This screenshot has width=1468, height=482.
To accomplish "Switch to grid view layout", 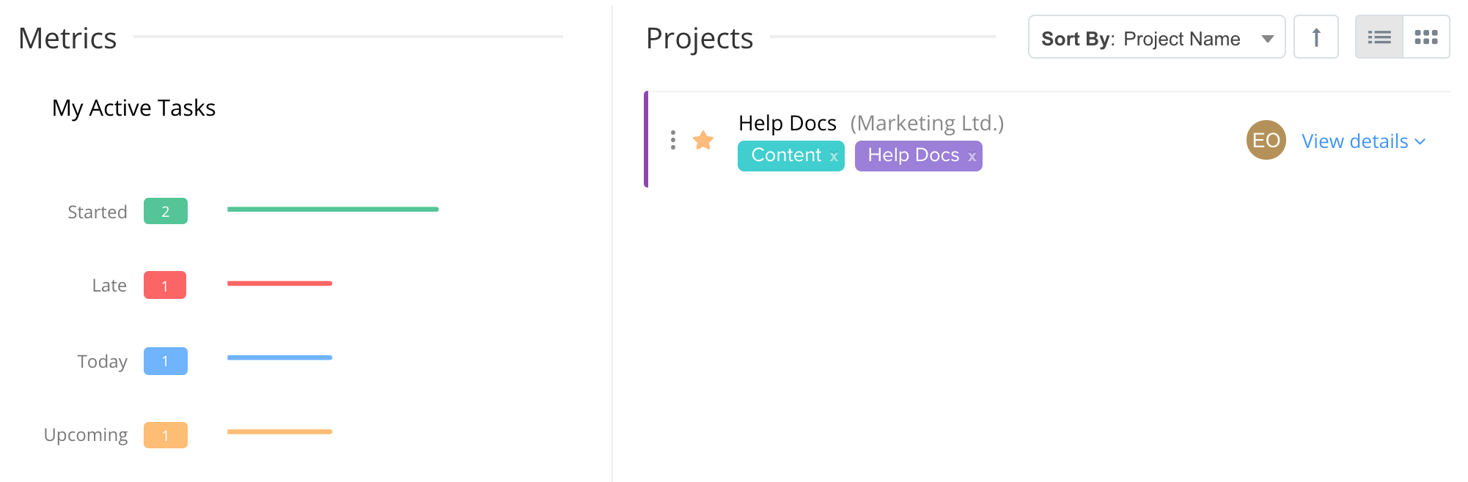I will point(1426,37).
